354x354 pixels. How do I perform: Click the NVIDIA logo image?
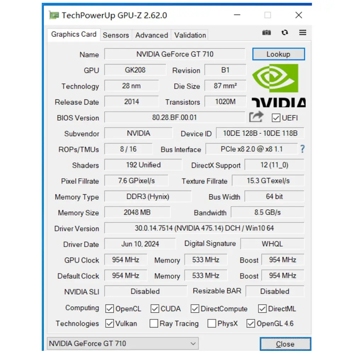pos(279,86)
